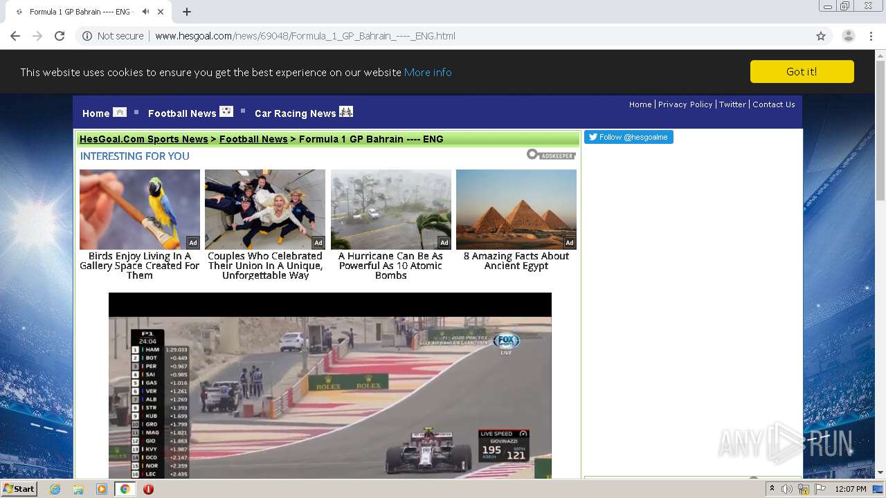This screenshot has width=886, height=498.
Task: Open Home in the blue navigation bar
Action: click(x=96, y=113)
